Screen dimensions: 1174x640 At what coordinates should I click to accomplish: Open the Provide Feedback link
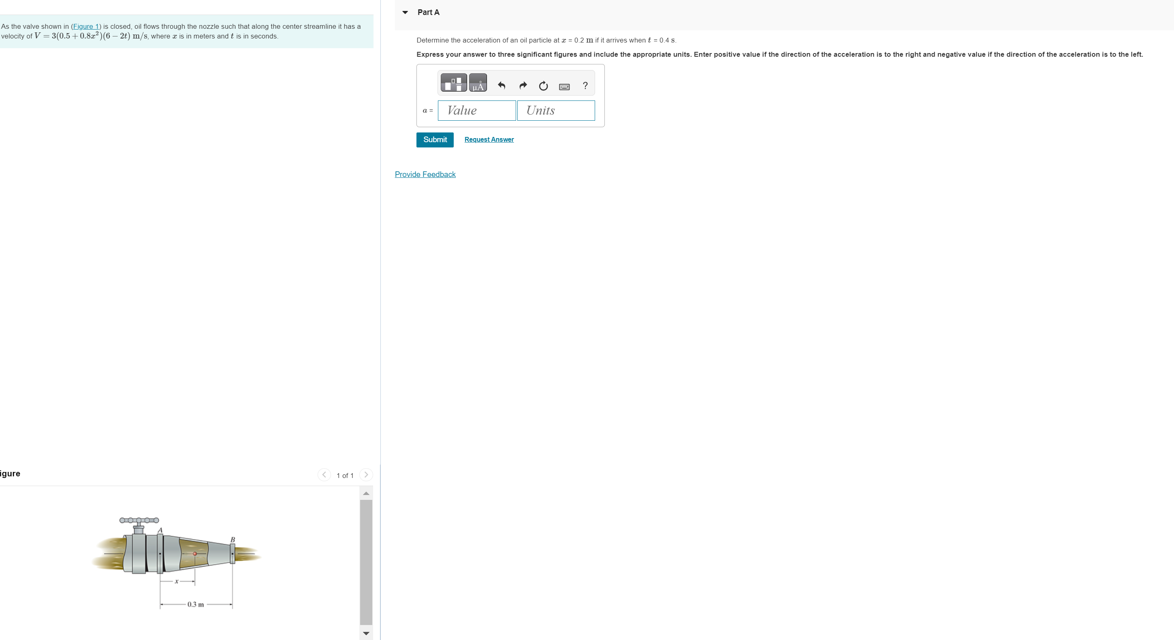pos(425,175)
